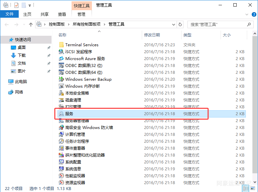
Task: Select the 高级安全 Windows 防火墙 icon
Action: pos(61,127)
